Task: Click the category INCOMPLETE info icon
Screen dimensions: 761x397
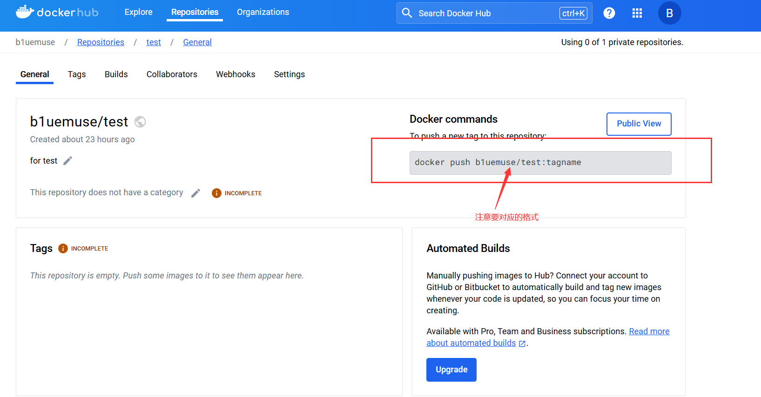Action: tap(216, 193)
